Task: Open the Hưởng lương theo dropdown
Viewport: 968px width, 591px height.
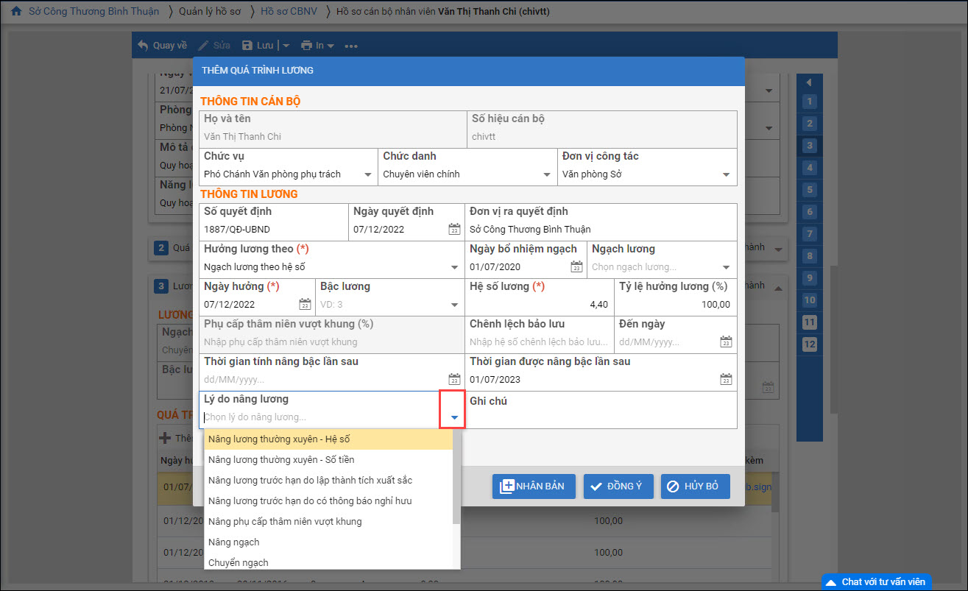Action: click(x=454, y=267)
